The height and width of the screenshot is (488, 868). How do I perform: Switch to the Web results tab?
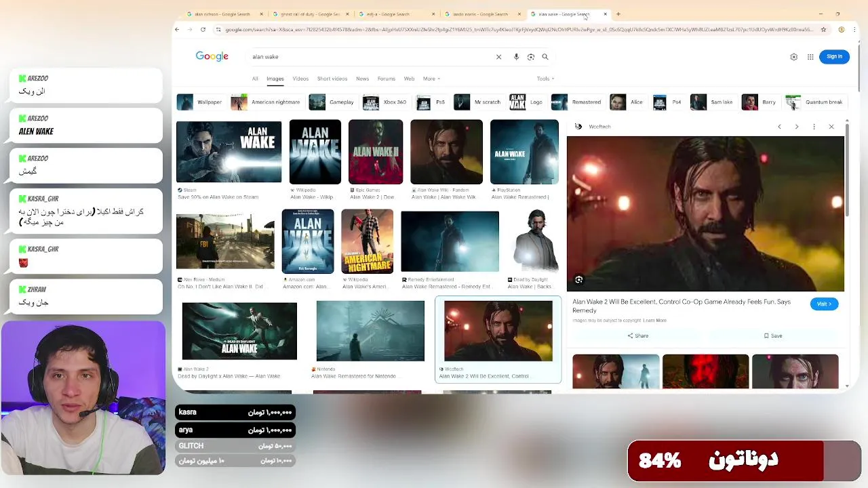[x=409, y=79]
